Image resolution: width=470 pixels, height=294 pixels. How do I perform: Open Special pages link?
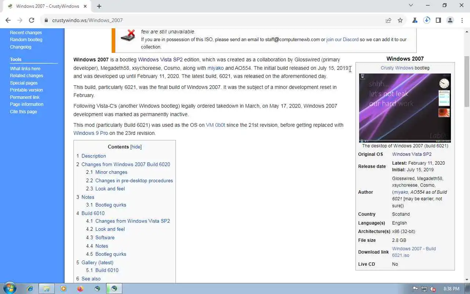click(x=24, y=83)
